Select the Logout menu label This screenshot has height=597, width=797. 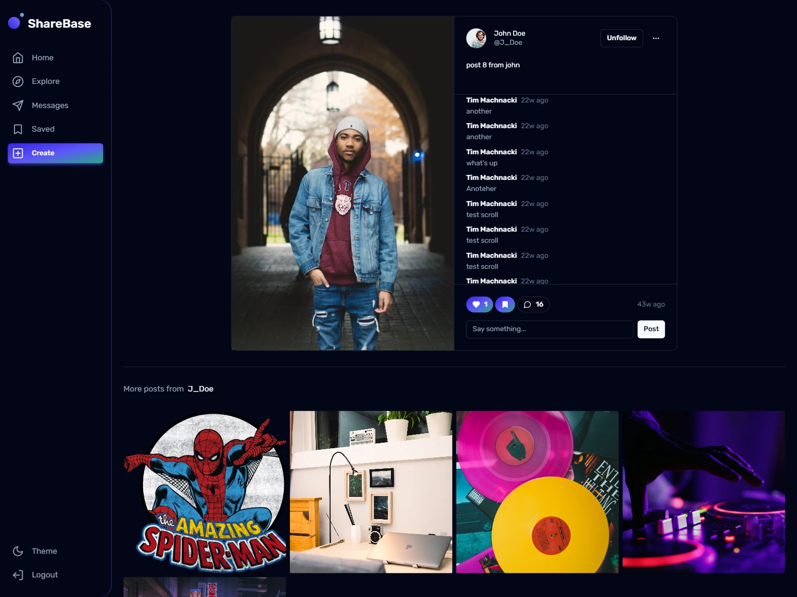(45, 575)
